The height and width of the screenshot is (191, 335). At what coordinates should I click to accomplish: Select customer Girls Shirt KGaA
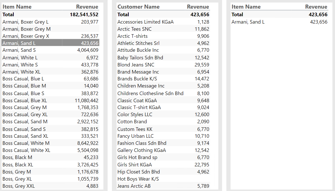(x=135, y=165)
